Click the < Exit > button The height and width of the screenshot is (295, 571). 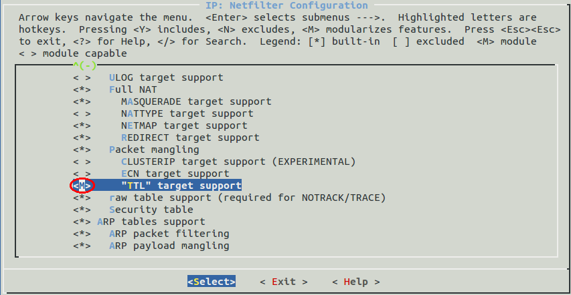point(284,282)
